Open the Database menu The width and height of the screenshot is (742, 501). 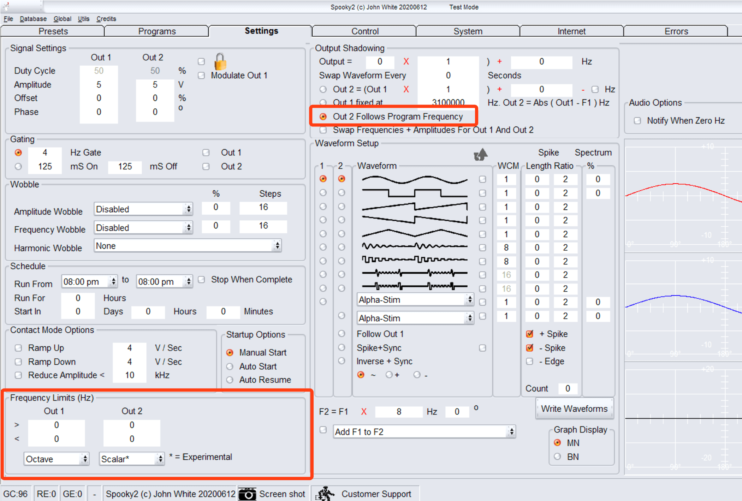click(33, 19)
